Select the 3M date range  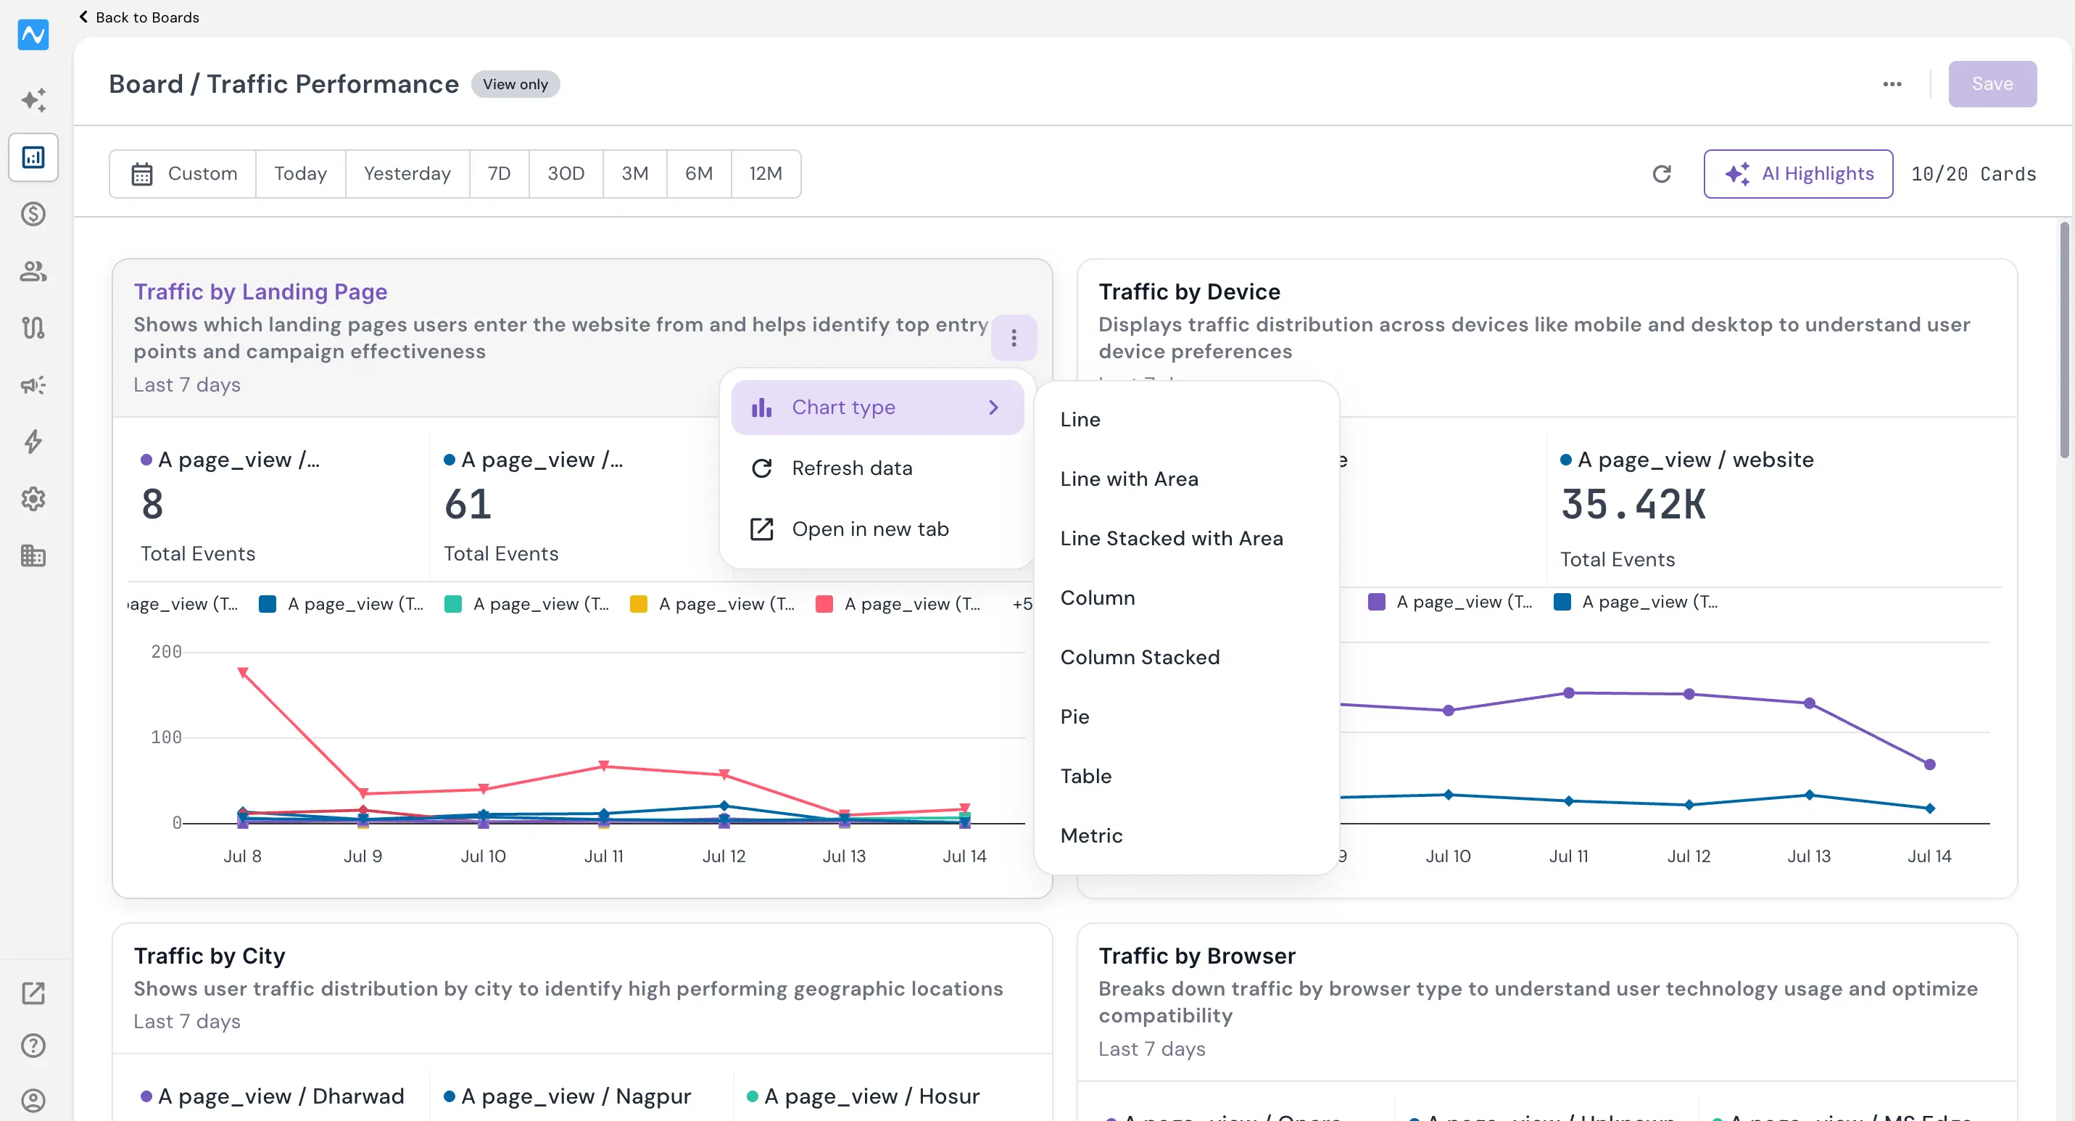point(634,174)
